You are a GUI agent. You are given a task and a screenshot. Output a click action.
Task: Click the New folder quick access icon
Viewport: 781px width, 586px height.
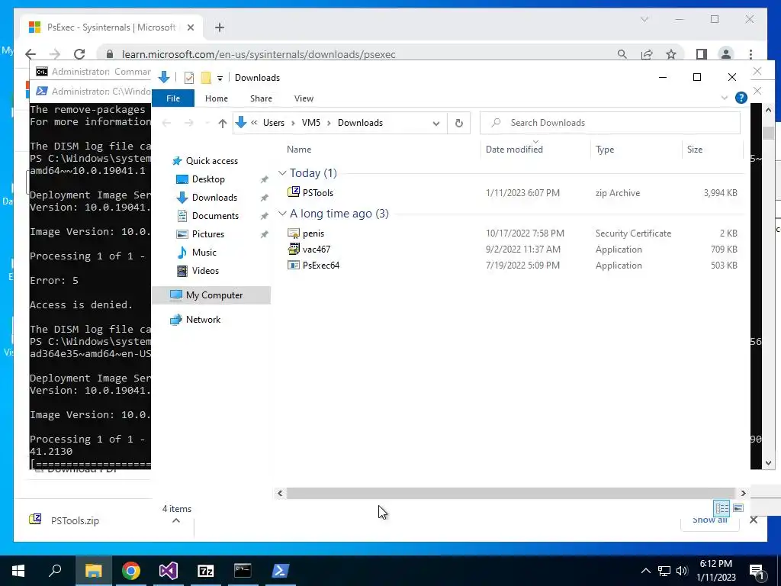click(206, 78)
